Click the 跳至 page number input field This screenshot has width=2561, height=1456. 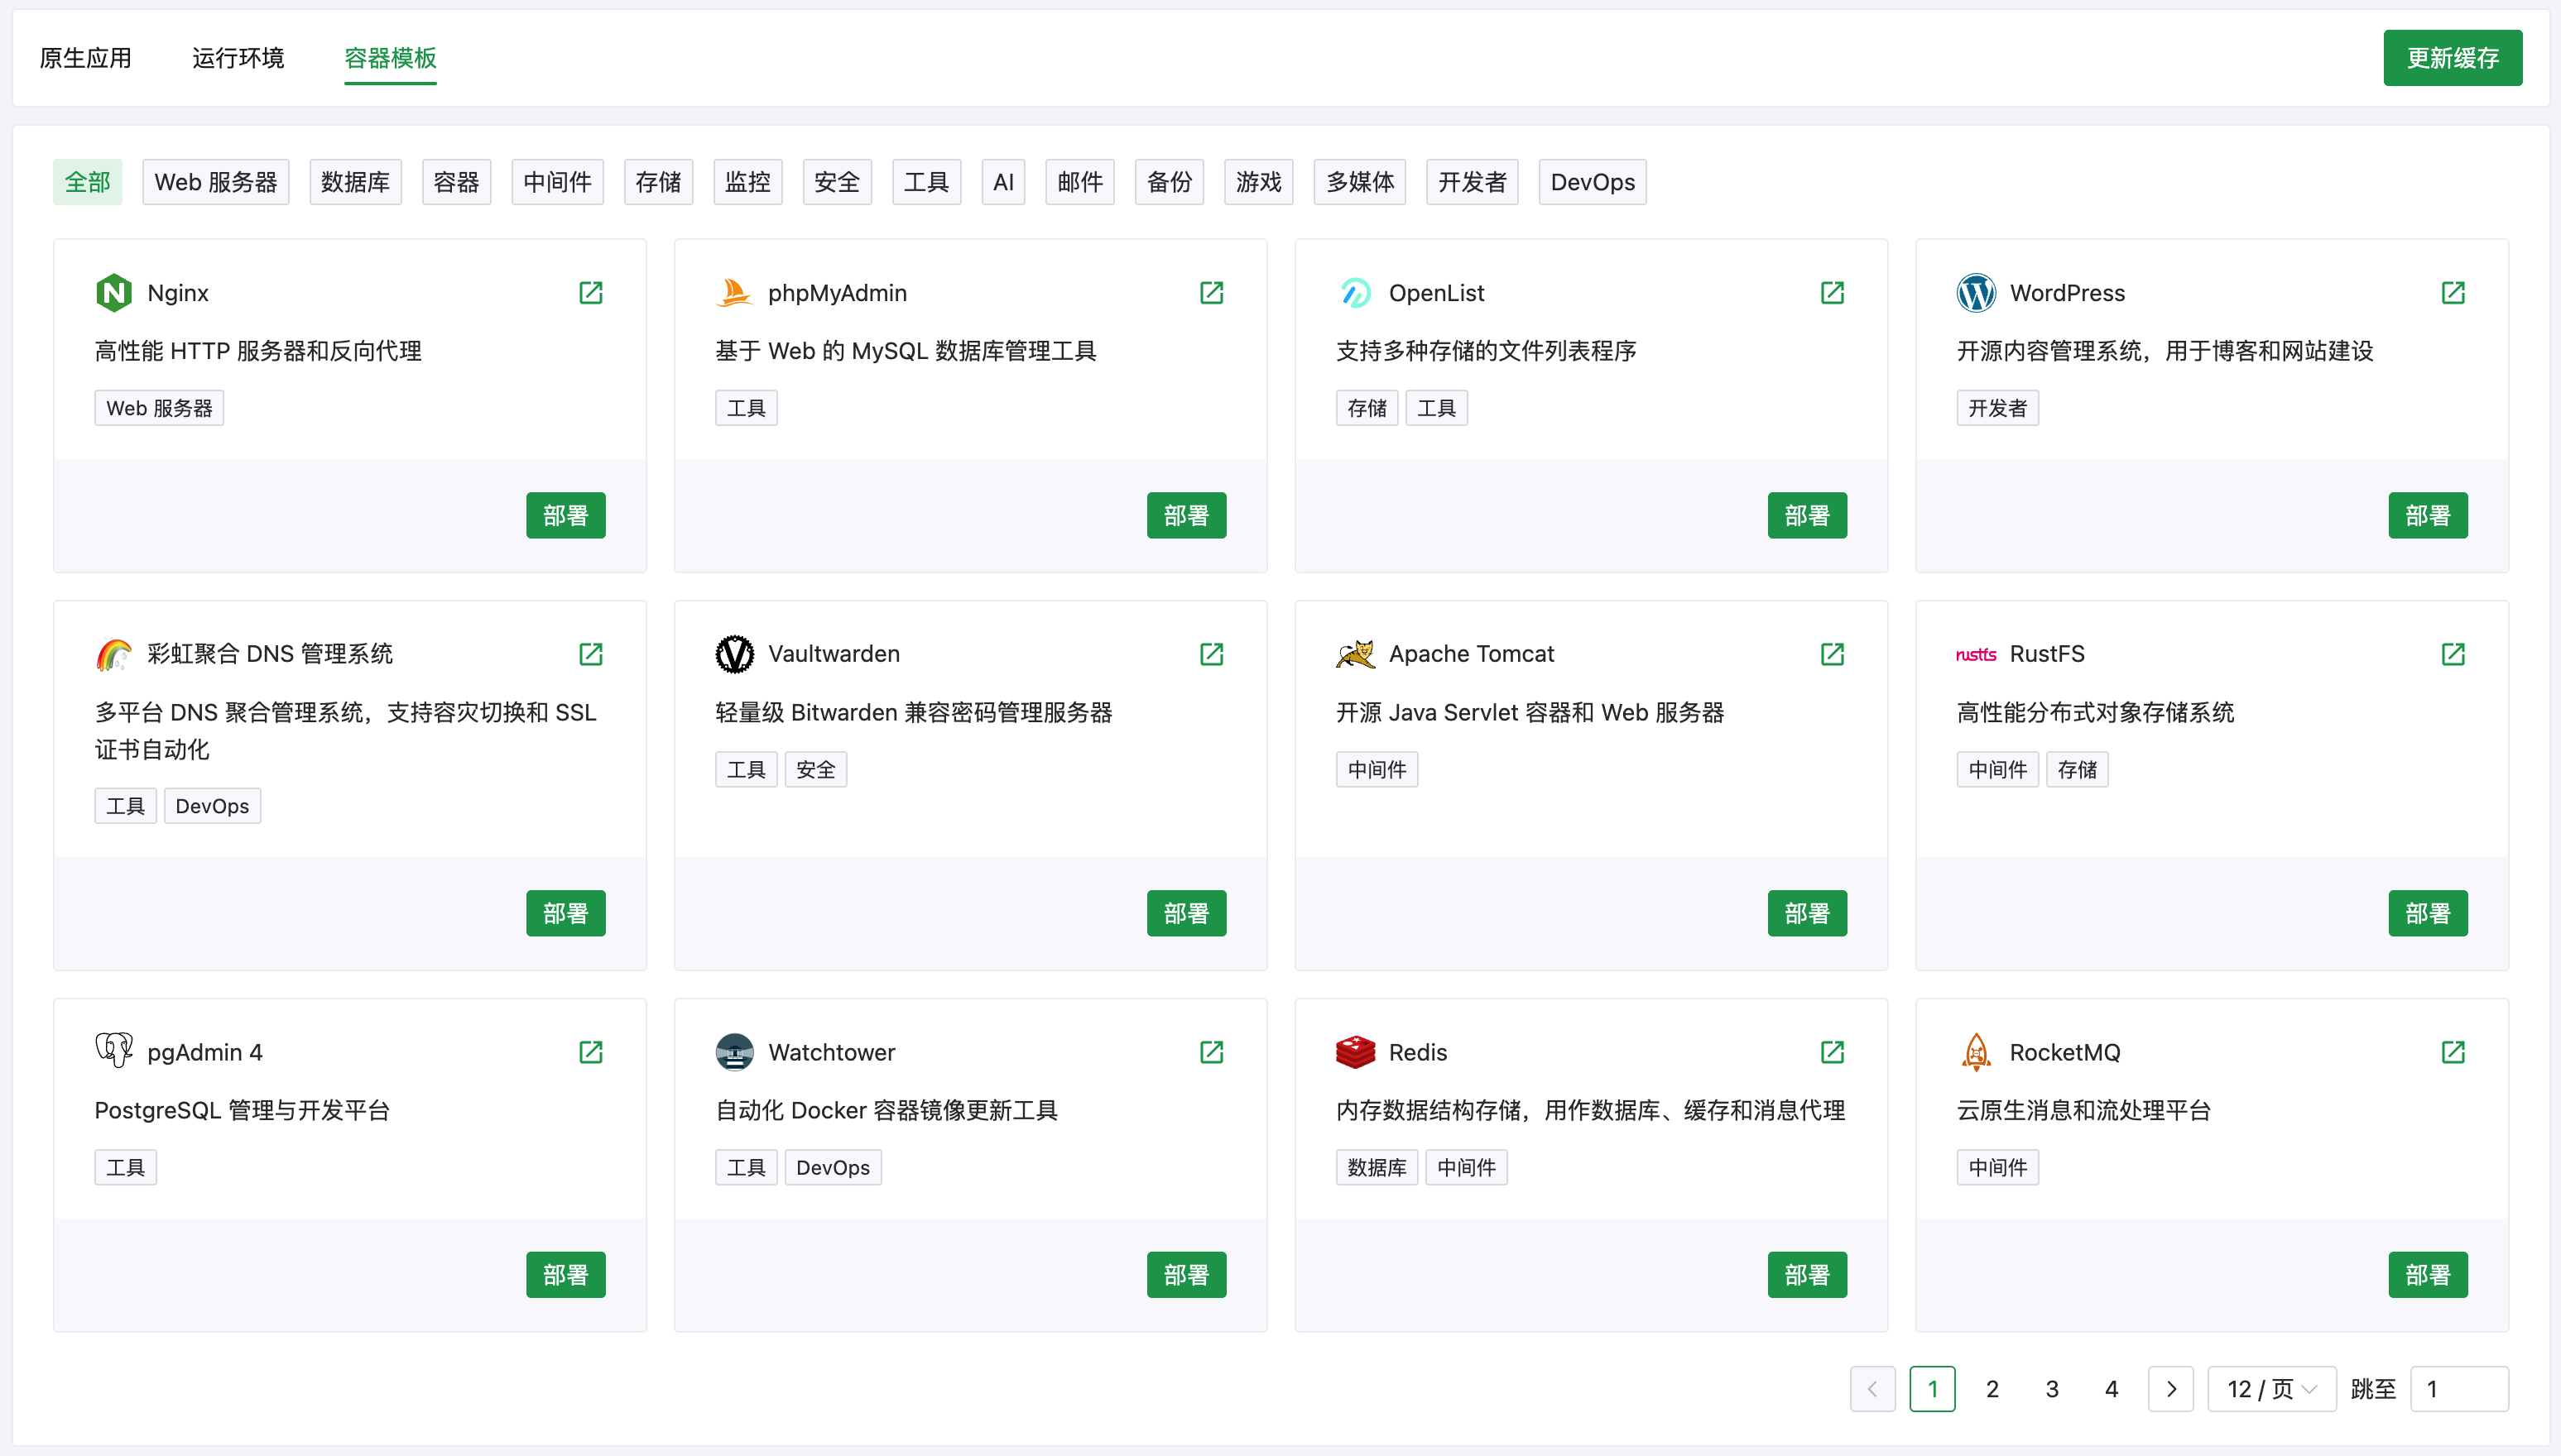click(x=2460, y=1388)
